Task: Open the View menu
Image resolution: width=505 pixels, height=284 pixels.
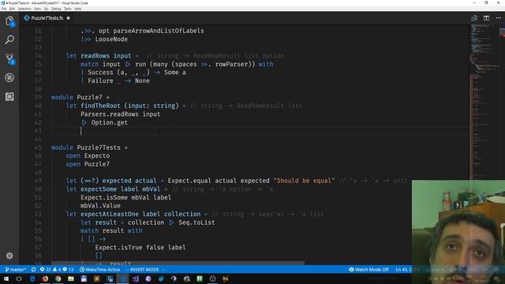Action: click(38, 9)
